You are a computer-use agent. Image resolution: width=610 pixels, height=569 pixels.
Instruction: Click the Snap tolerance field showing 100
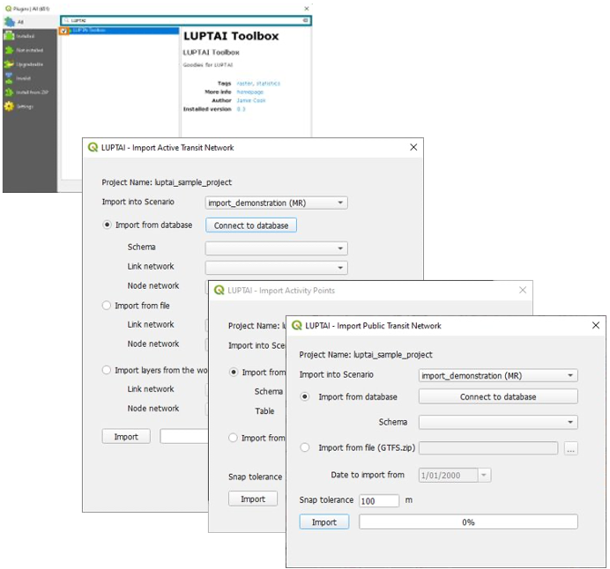tap(379, 500)
